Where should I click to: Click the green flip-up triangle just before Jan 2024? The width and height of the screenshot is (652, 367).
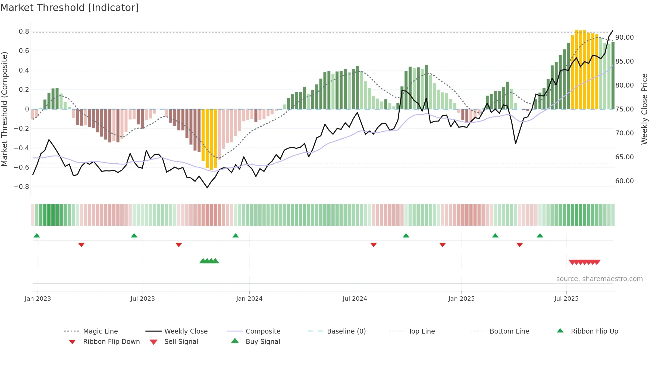pos(236,235)
